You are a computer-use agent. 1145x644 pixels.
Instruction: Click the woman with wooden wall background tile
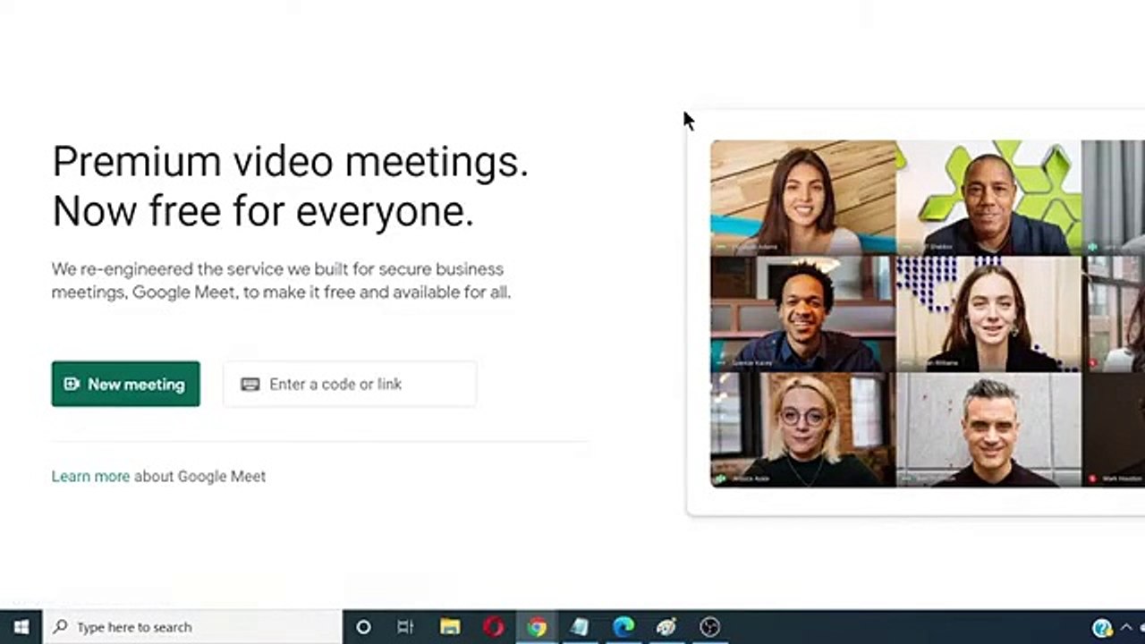(x=802, y=198)
